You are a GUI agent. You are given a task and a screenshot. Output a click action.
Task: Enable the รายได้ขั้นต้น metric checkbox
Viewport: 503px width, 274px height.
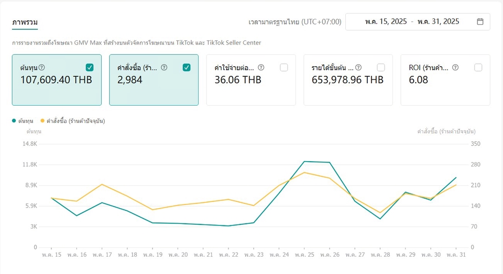click(x=381, y=67)
